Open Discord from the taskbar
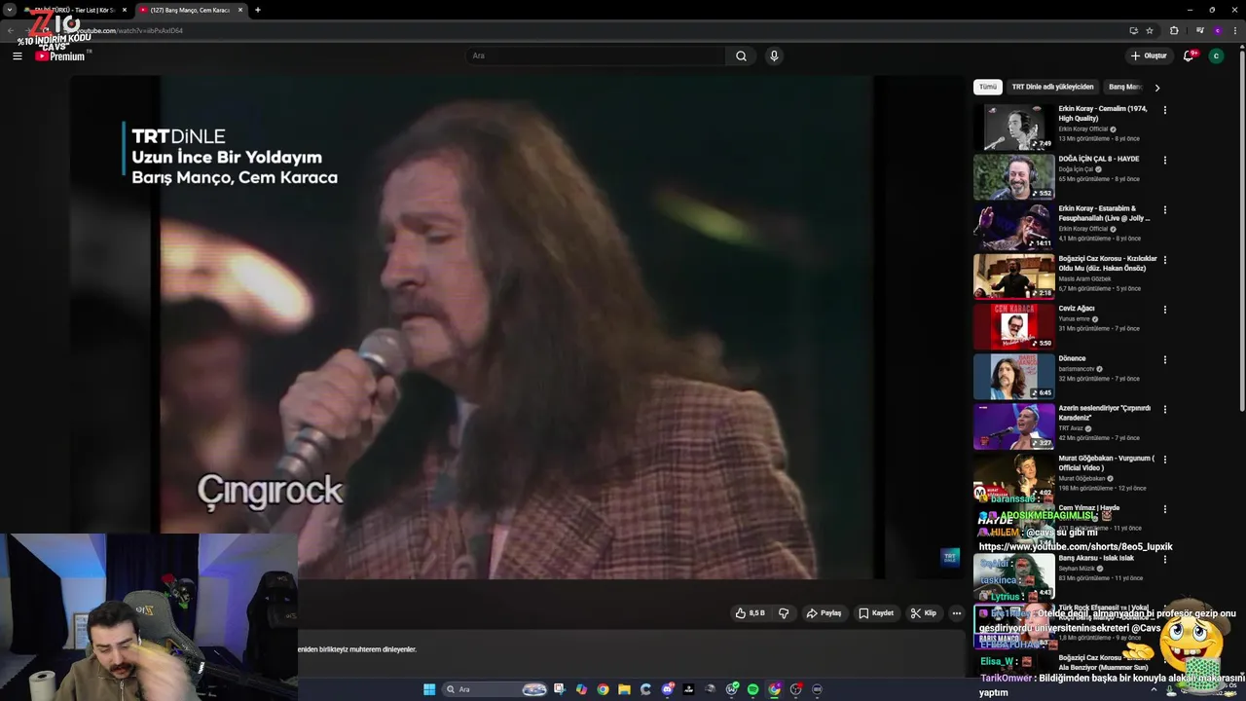Screen dimensions: 1246x701 [x=667, y=689]
